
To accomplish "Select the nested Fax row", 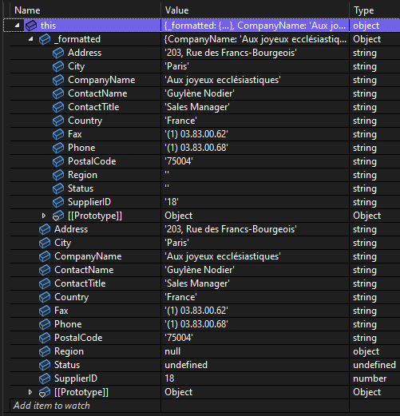I will point(205,134).
